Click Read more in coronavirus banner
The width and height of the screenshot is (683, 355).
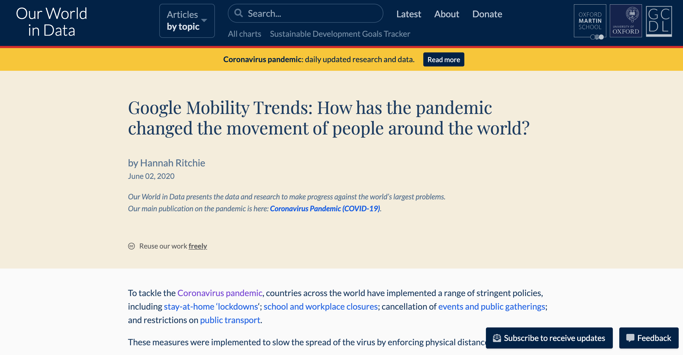coord(444,59)
